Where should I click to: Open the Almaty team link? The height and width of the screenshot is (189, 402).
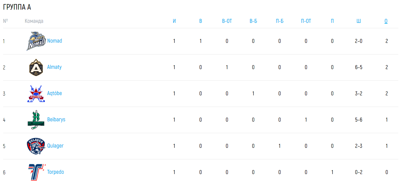point(54,67)
